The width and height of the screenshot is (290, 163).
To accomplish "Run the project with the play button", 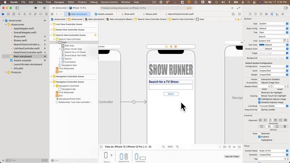I will [x=36, y=8].
